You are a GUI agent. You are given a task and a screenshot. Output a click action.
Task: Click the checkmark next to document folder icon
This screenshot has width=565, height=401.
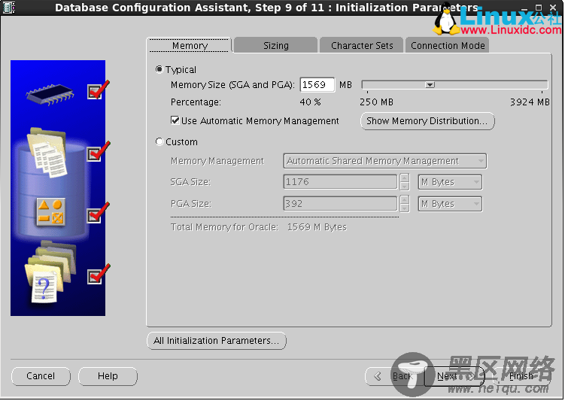98,152
